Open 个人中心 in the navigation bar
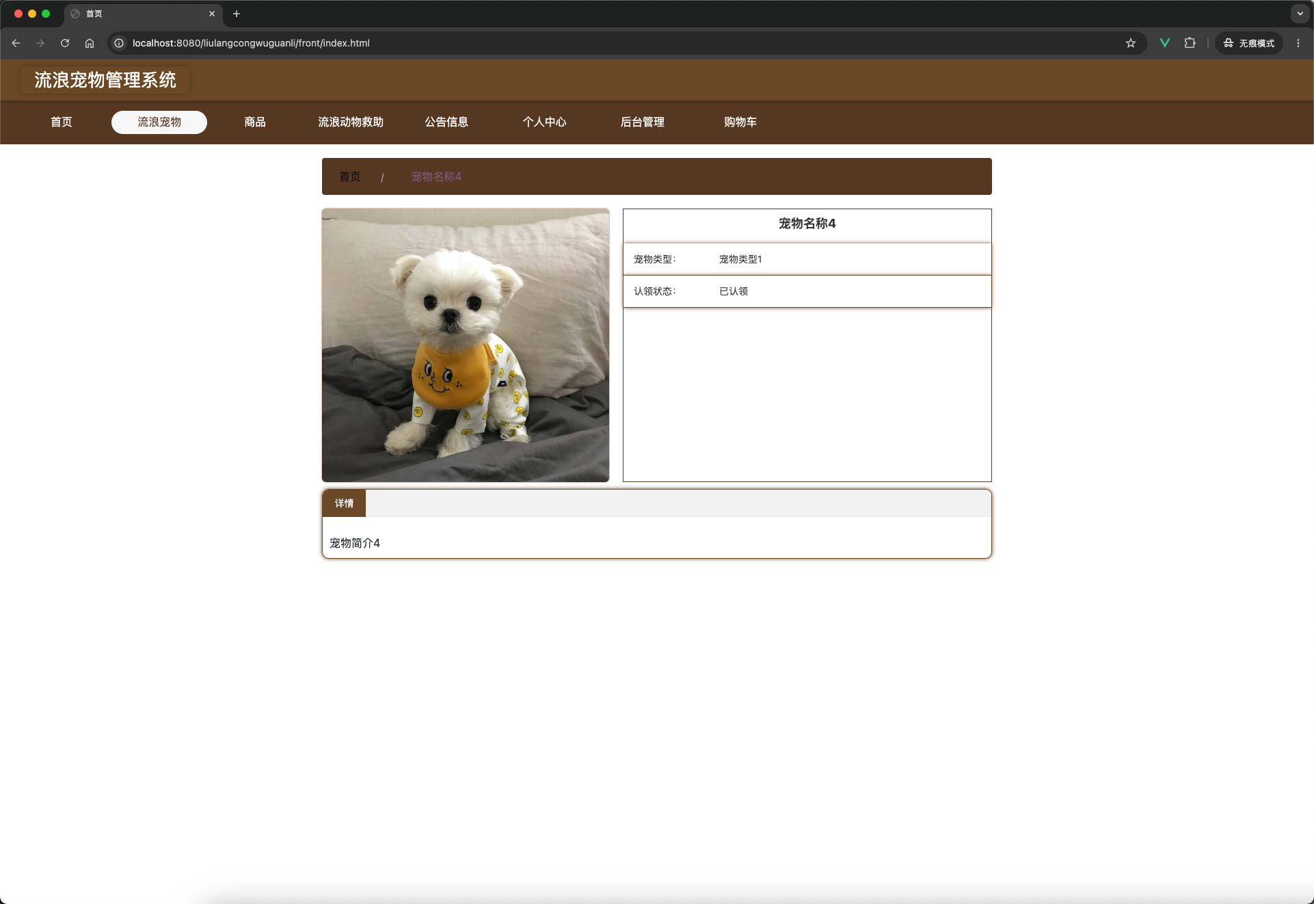Screen dimensions: 1314x904 545,122
